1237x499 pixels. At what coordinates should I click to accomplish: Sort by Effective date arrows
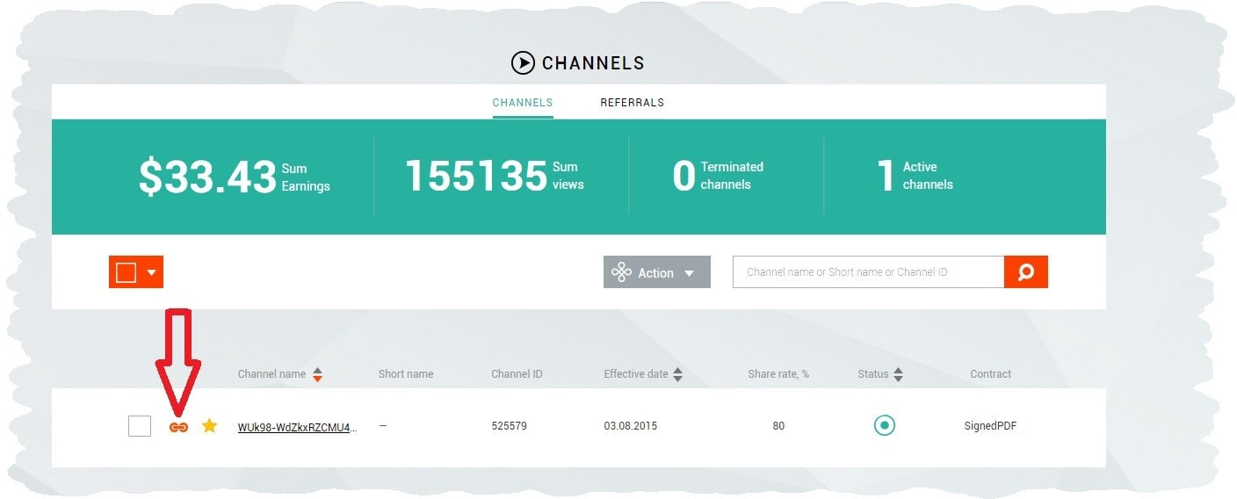pyautogui.click(x=677, y=374)
